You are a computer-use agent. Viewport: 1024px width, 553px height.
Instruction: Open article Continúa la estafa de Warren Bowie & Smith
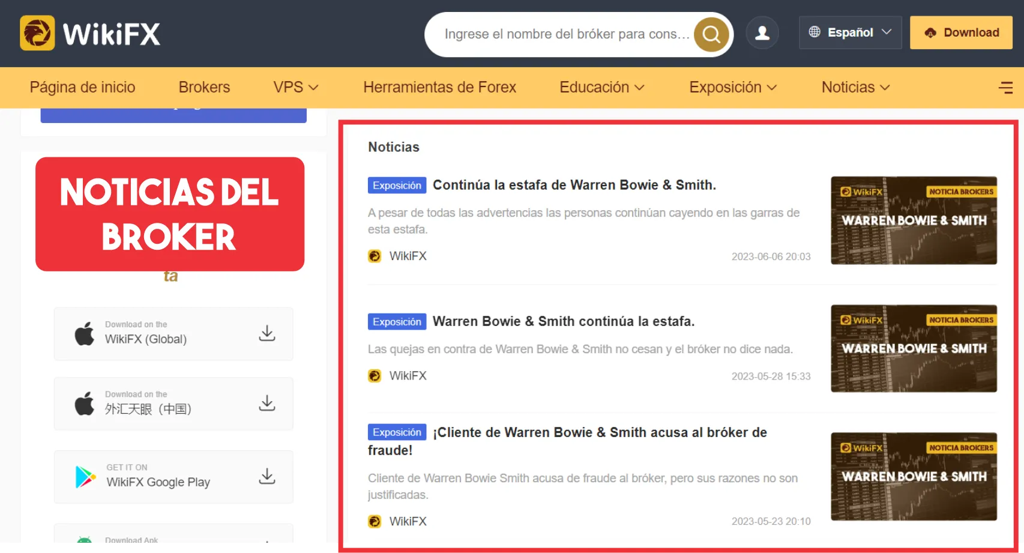pos(574,185)
